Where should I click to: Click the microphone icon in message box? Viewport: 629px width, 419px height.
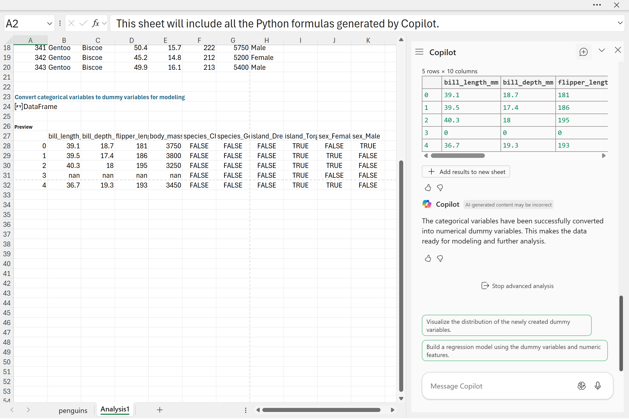(597, 386)
